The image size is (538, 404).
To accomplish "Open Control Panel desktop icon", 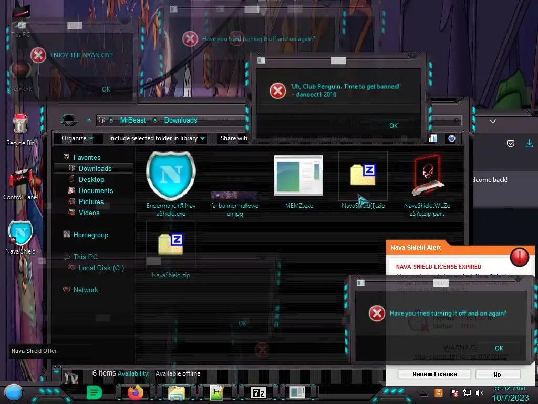I will click(20, 185).
